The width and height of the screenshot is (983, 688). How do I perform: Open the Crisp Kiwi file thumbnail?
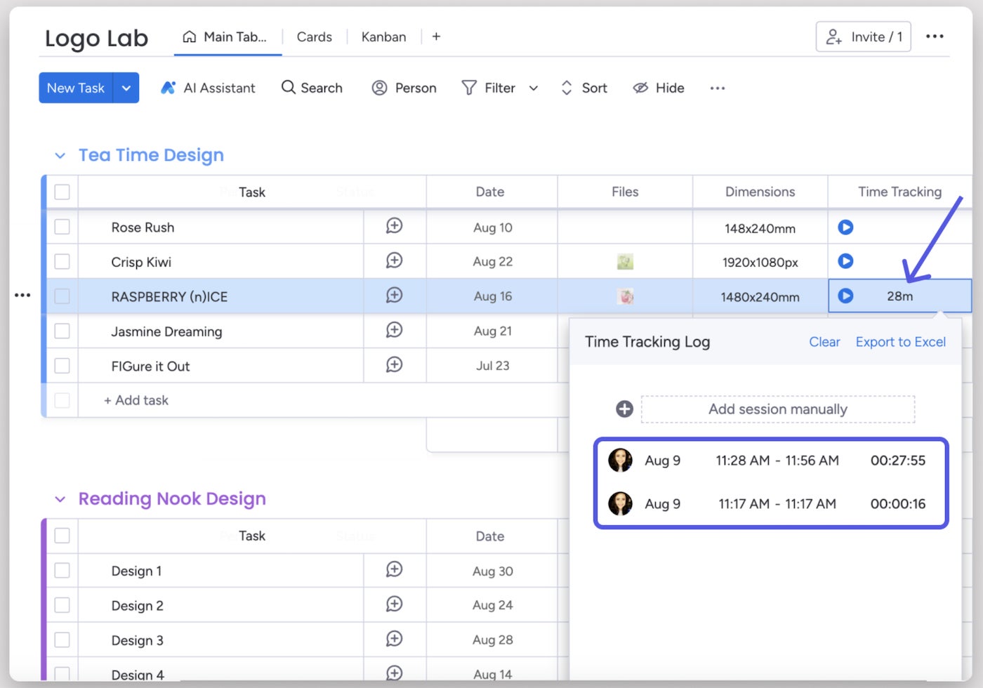(625, 262)
